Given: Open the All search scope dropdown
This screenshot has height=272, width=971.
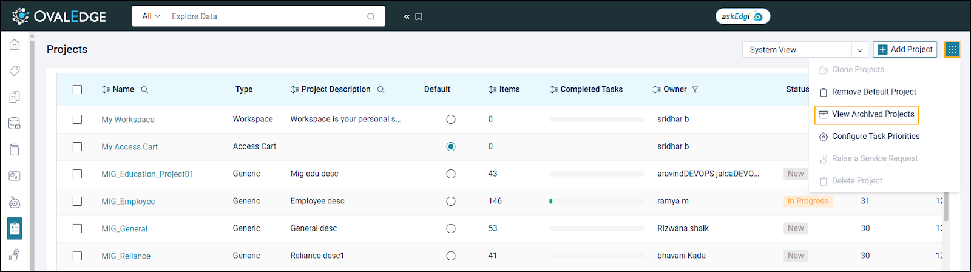Looking at the screenshot, I should (151, 16).
